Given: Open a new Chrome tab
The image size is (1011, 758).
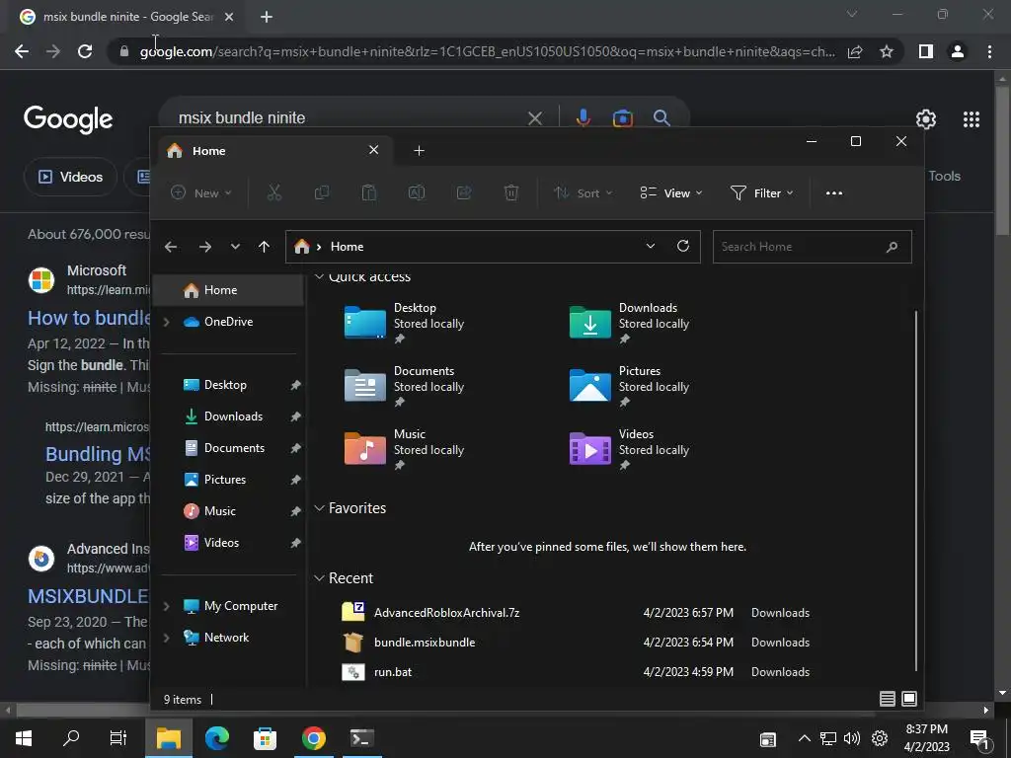Looking at the screenshot, I should tap(267, 17).
